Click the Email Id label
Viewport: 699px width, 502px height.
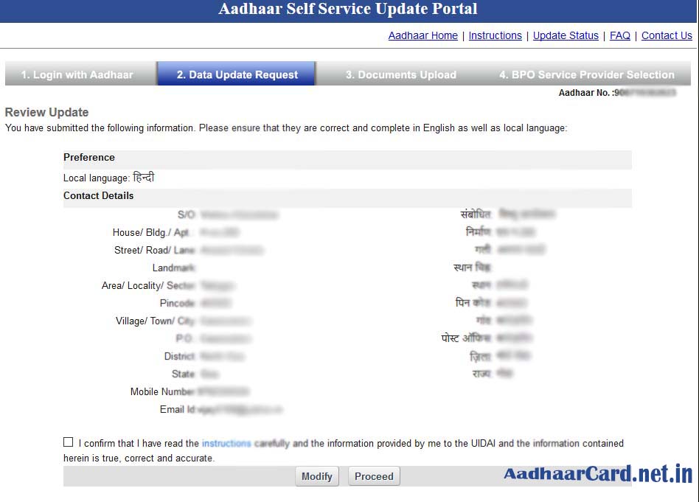tap(178, 409)
